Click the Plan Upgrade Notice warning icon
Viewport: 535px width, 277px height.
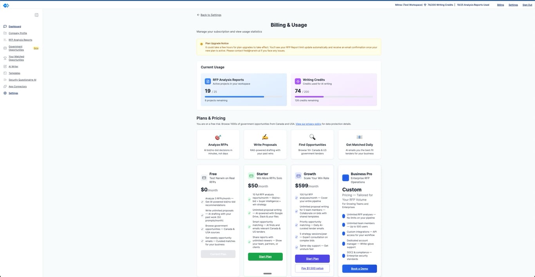(x=201, y=44)
